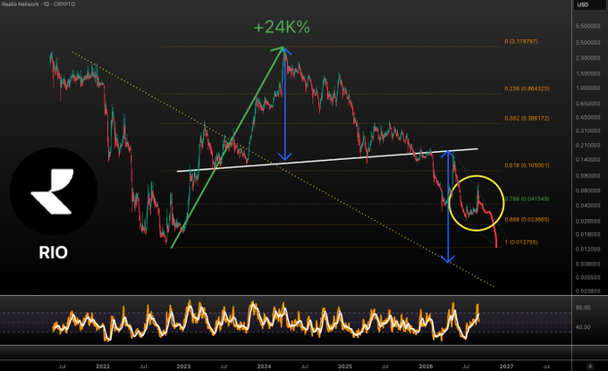The image size is (608, 371).
Task: Click price axis value 0.310000
Action: coord(587,131)
